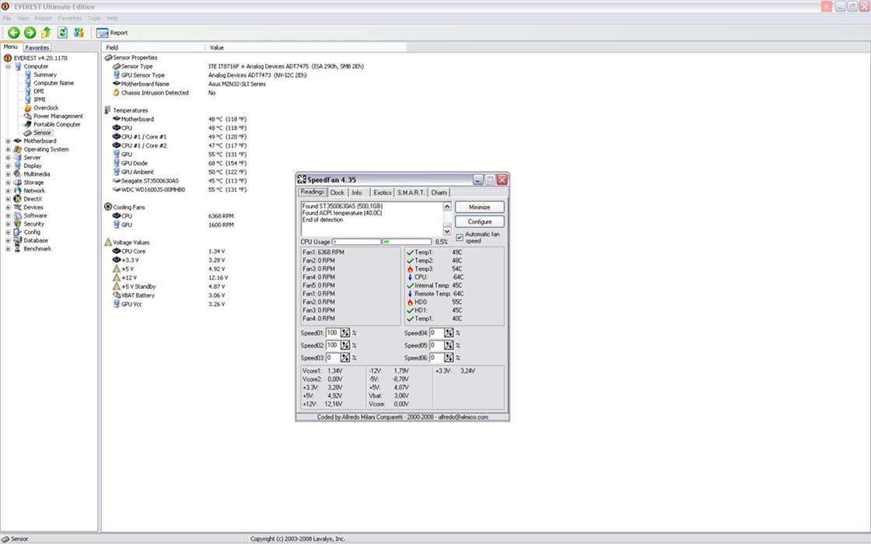
Task: Click the Speed02 stepper arrows
Action: (x=345, y=345)
